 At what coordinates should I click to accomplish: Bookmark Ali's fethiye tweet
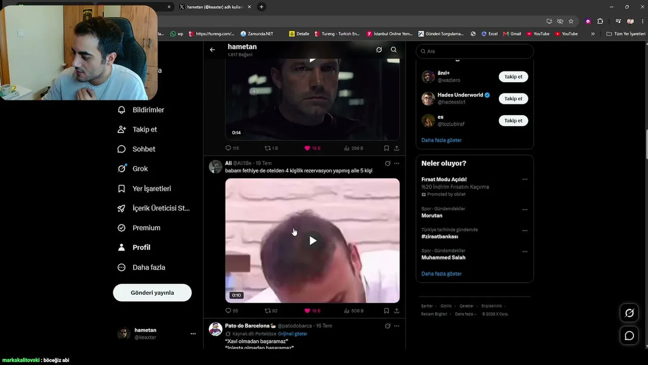coord(386,311)
